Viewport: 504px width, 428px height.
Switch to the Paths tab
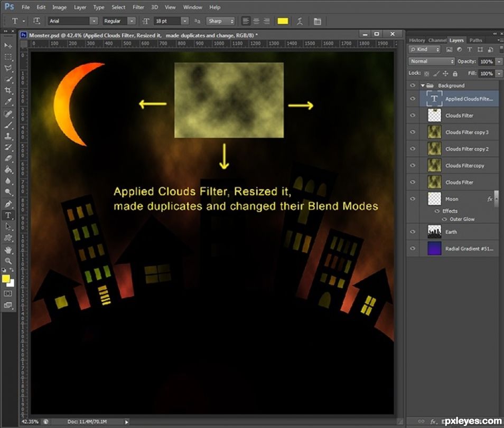click(x=475, y=40)
